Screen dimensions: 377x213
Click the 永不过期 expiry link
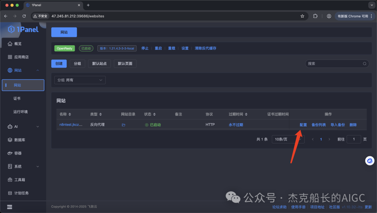tap(236, 125)
